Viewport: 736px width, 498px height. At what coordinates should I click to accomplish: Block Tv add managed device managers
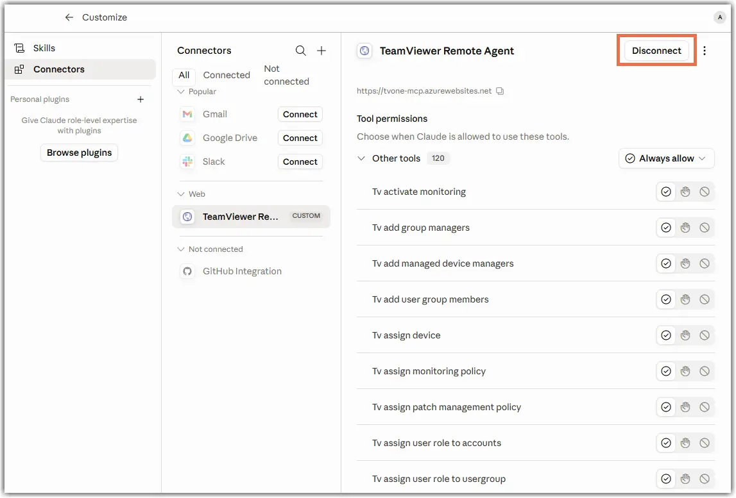[705, 263]
